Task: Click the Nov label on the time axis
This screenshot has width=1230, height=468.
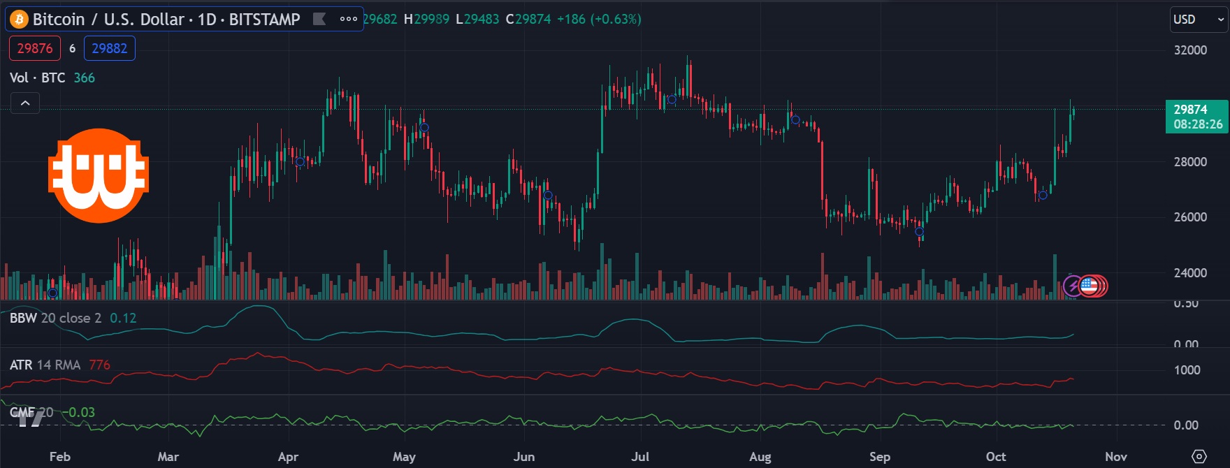Action: pos(1116,457)
